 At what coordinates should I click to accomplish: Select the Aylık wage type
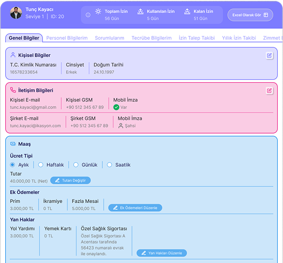(x=13, y=165)
